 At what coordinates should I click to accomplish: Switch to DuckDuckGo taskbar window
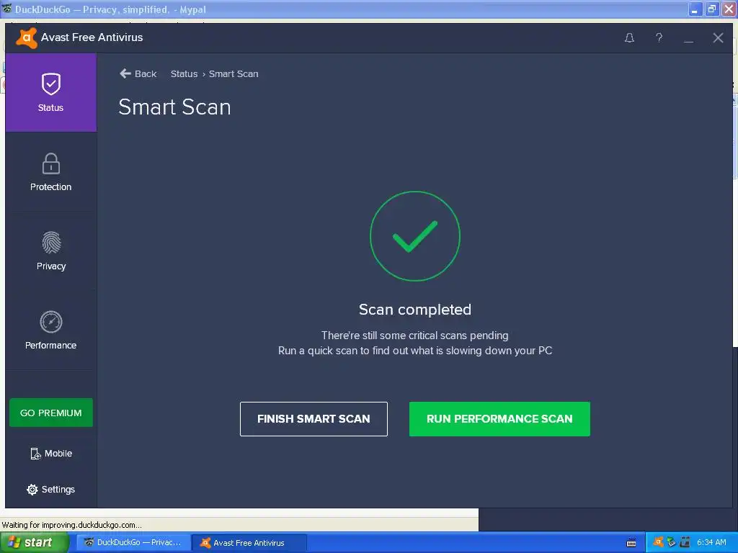pyautogui.click(x=133, y=543)
